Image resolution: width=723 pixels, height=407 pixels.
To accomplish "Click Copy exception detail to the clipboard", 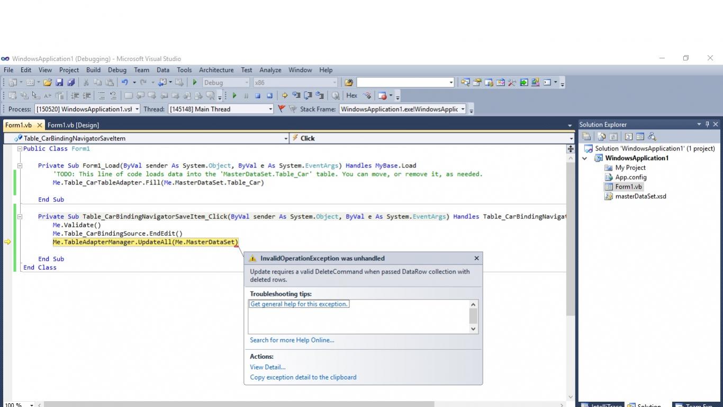I will tap(303, 377).
